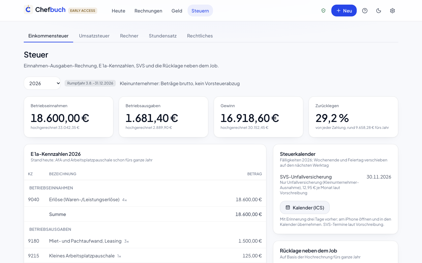Click the Steuerkalender heading
The width and height of the screenshot is (422, 263).
click(298, 154)
